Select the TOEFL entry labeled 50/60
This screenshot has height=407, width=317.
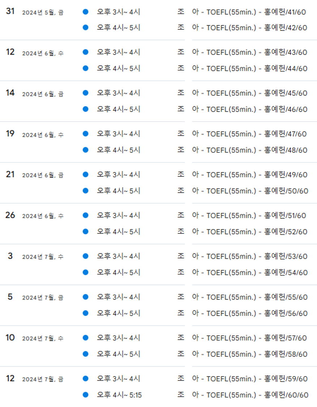point(243,191)
